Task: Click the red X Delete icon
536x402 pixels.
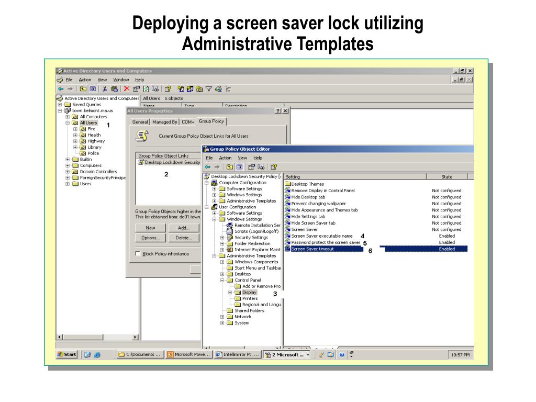Action: click(127, 89)
